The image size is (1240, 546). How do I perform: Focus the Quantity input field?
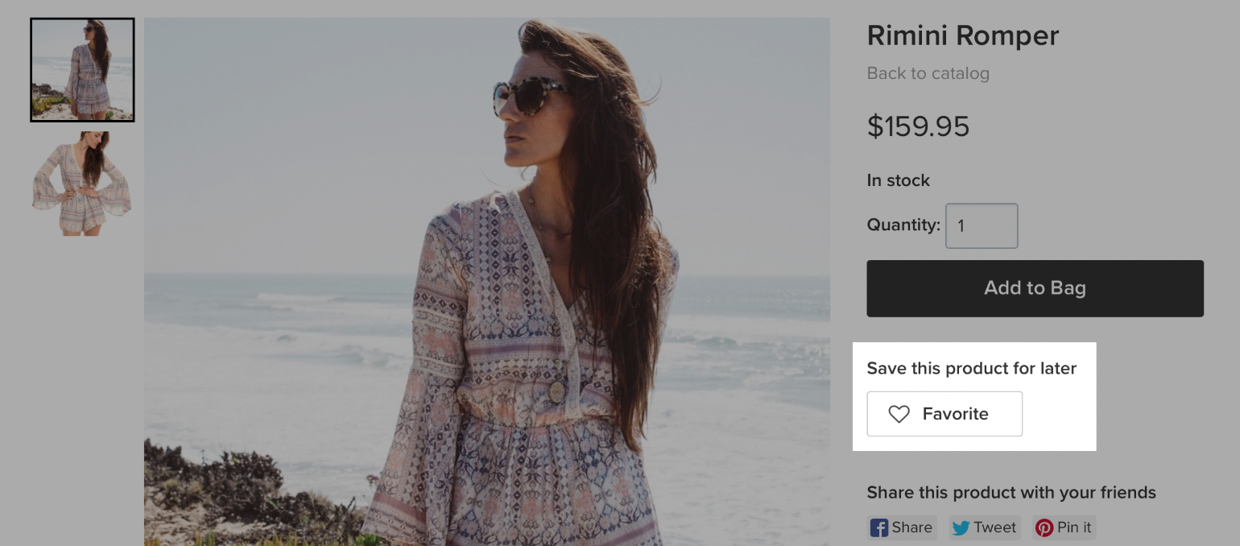[x=982, y=225]
